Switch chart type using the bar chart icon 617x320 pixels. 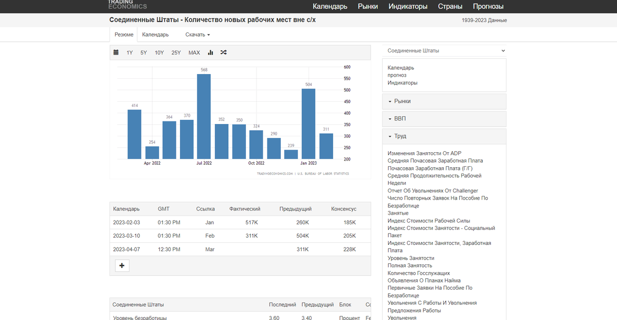[210, 52]
